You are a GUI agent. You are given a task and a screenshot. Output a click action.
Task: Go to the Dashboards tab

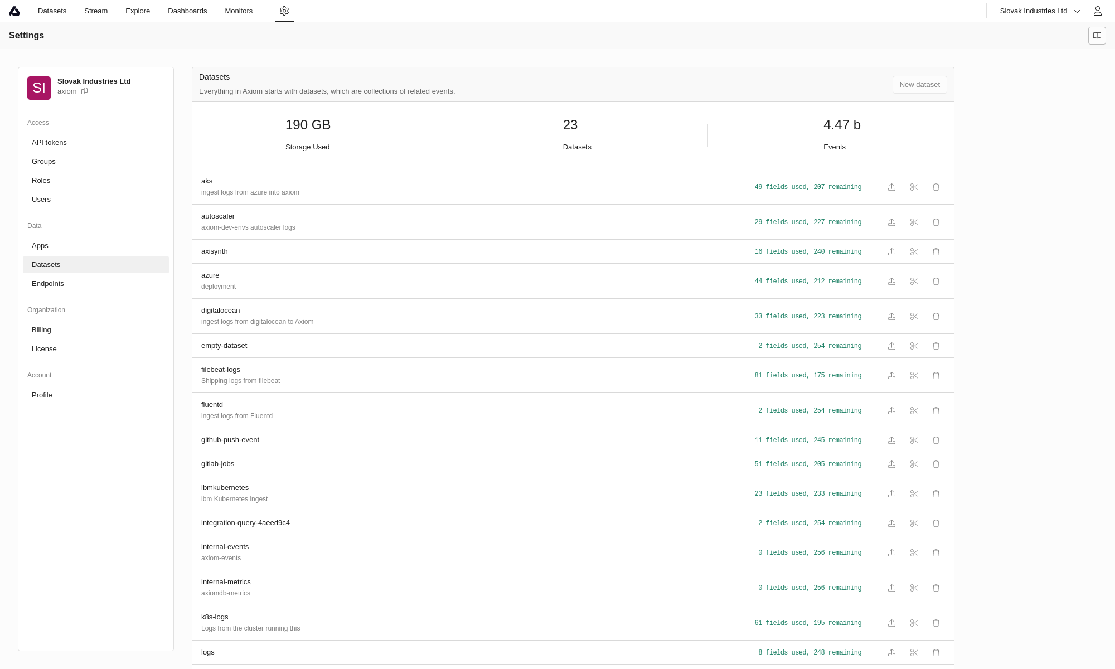[x=187, y=11]
